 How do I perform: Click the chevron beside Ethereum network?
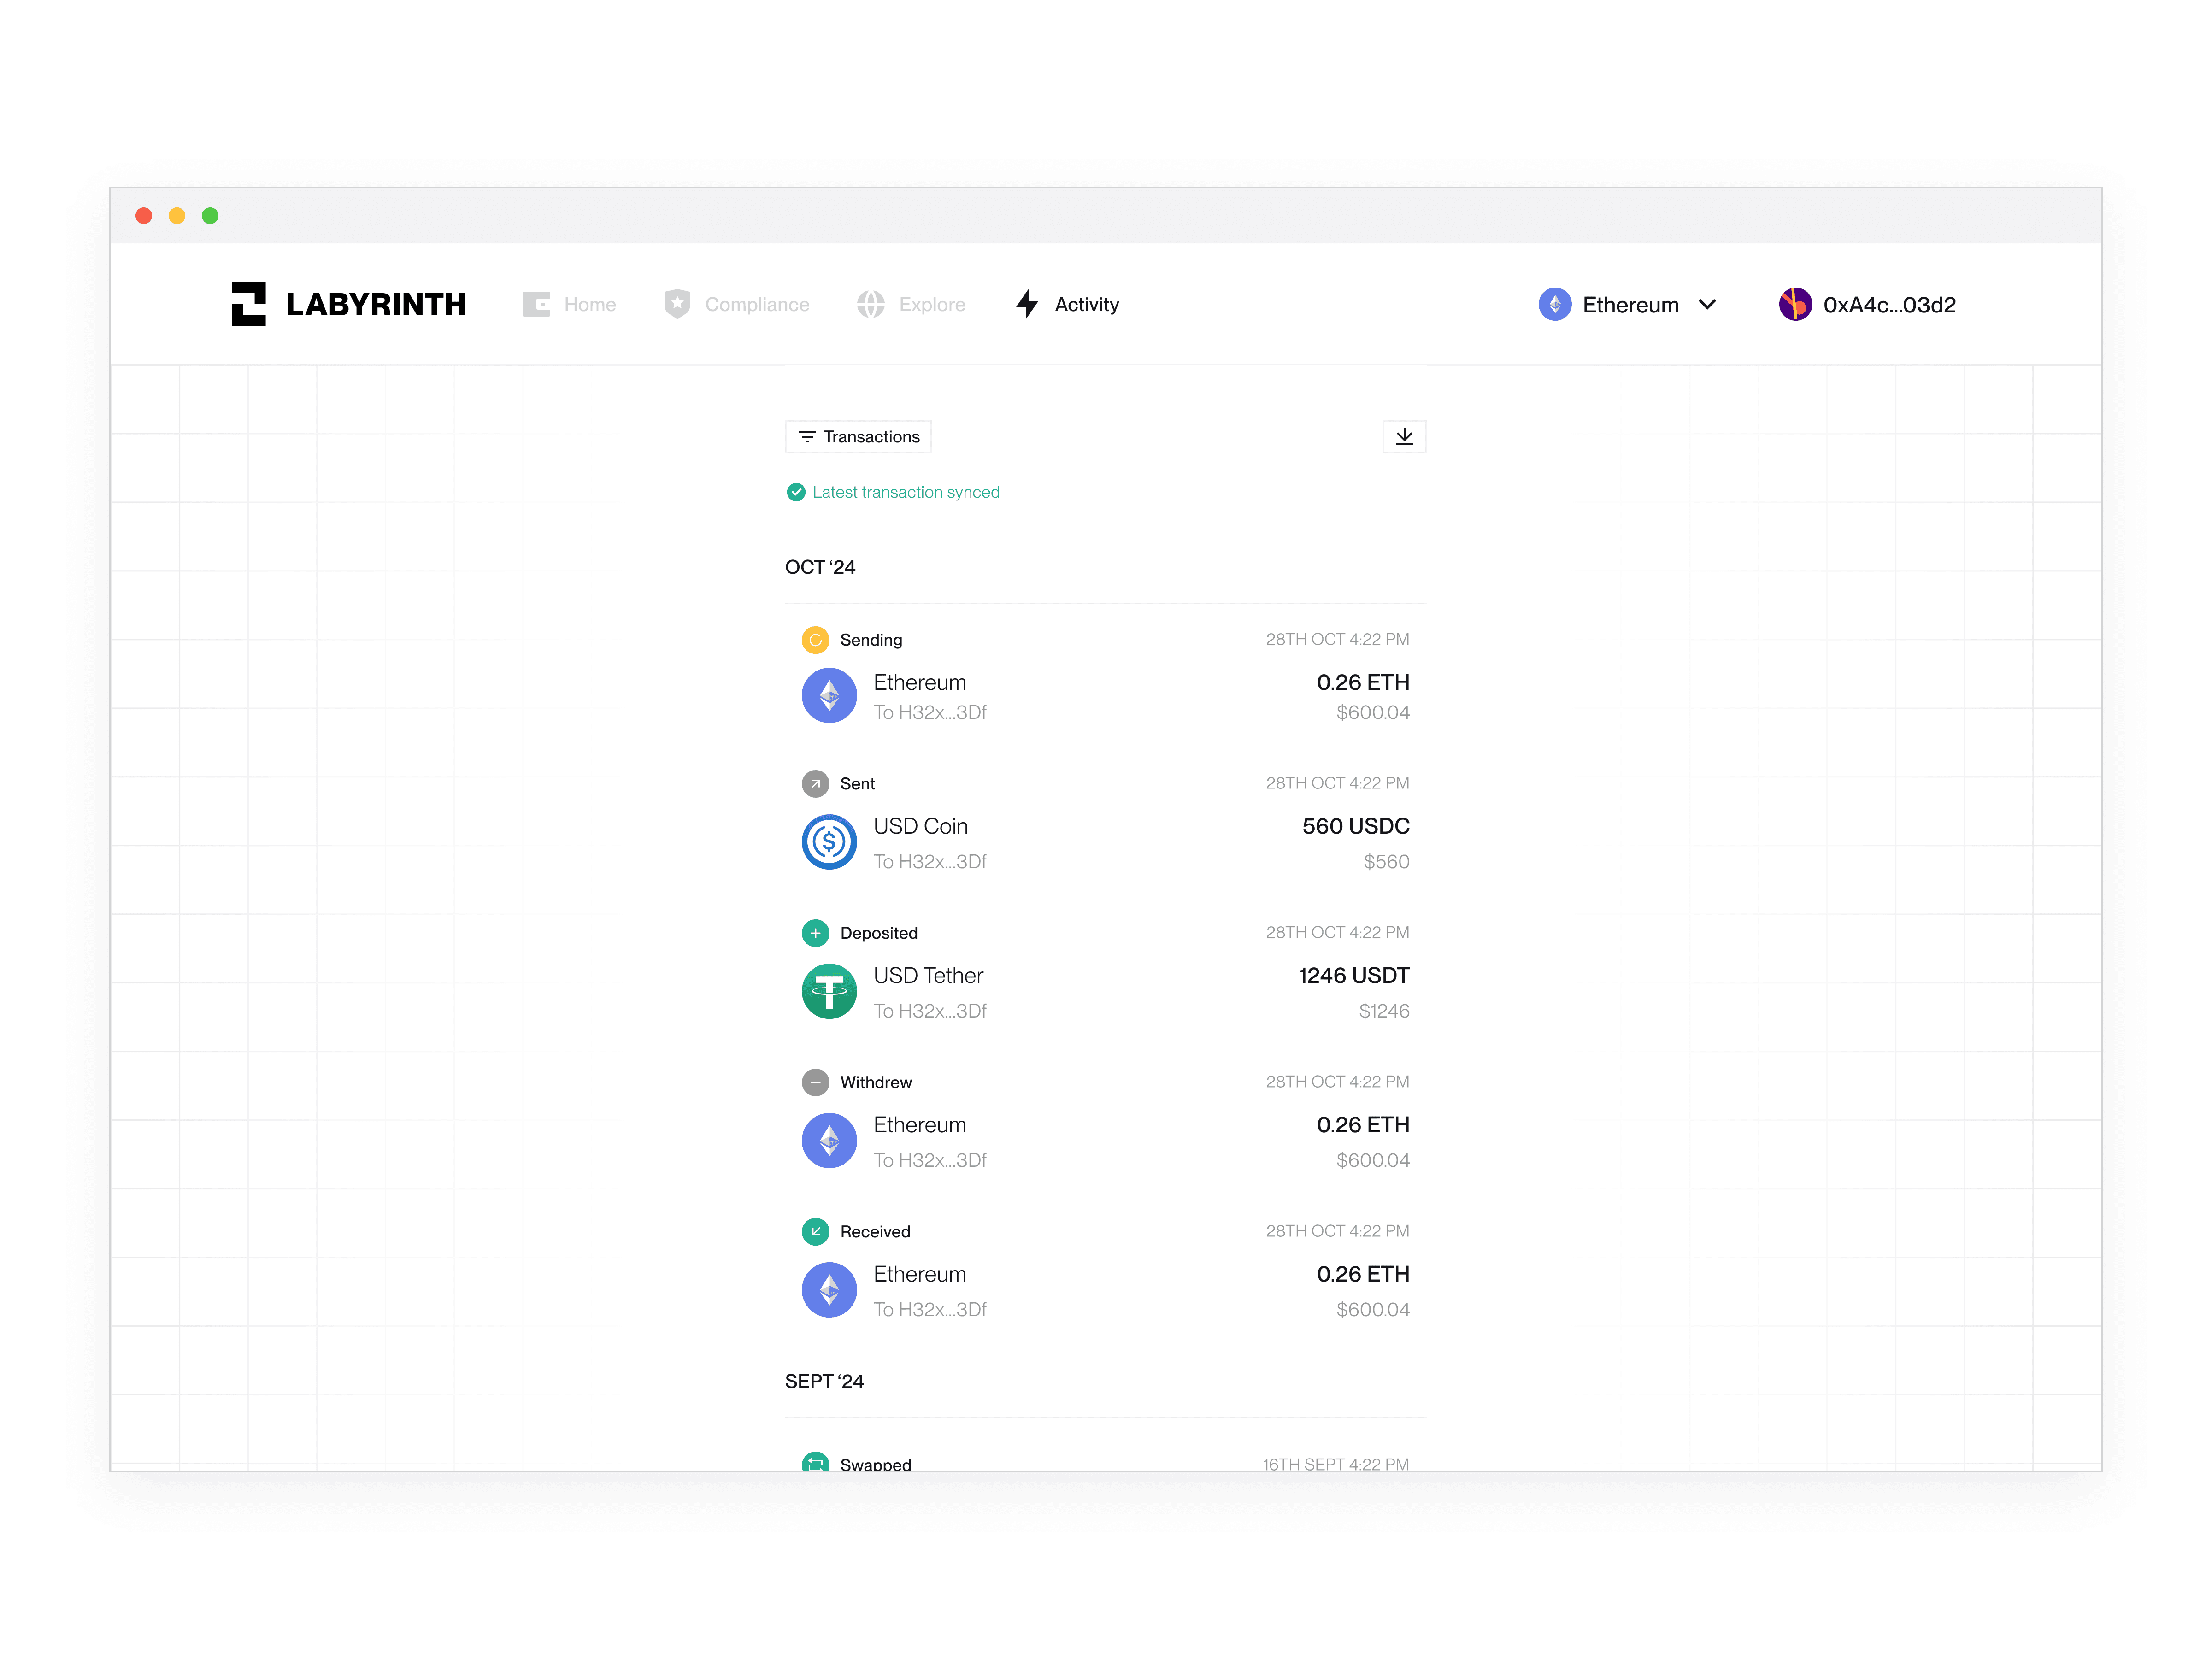(x=1707, y=304)
